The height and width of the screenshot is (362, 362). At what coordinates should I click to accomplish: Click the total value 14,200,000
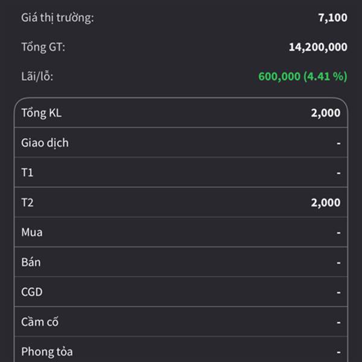[x=318, y=47]
